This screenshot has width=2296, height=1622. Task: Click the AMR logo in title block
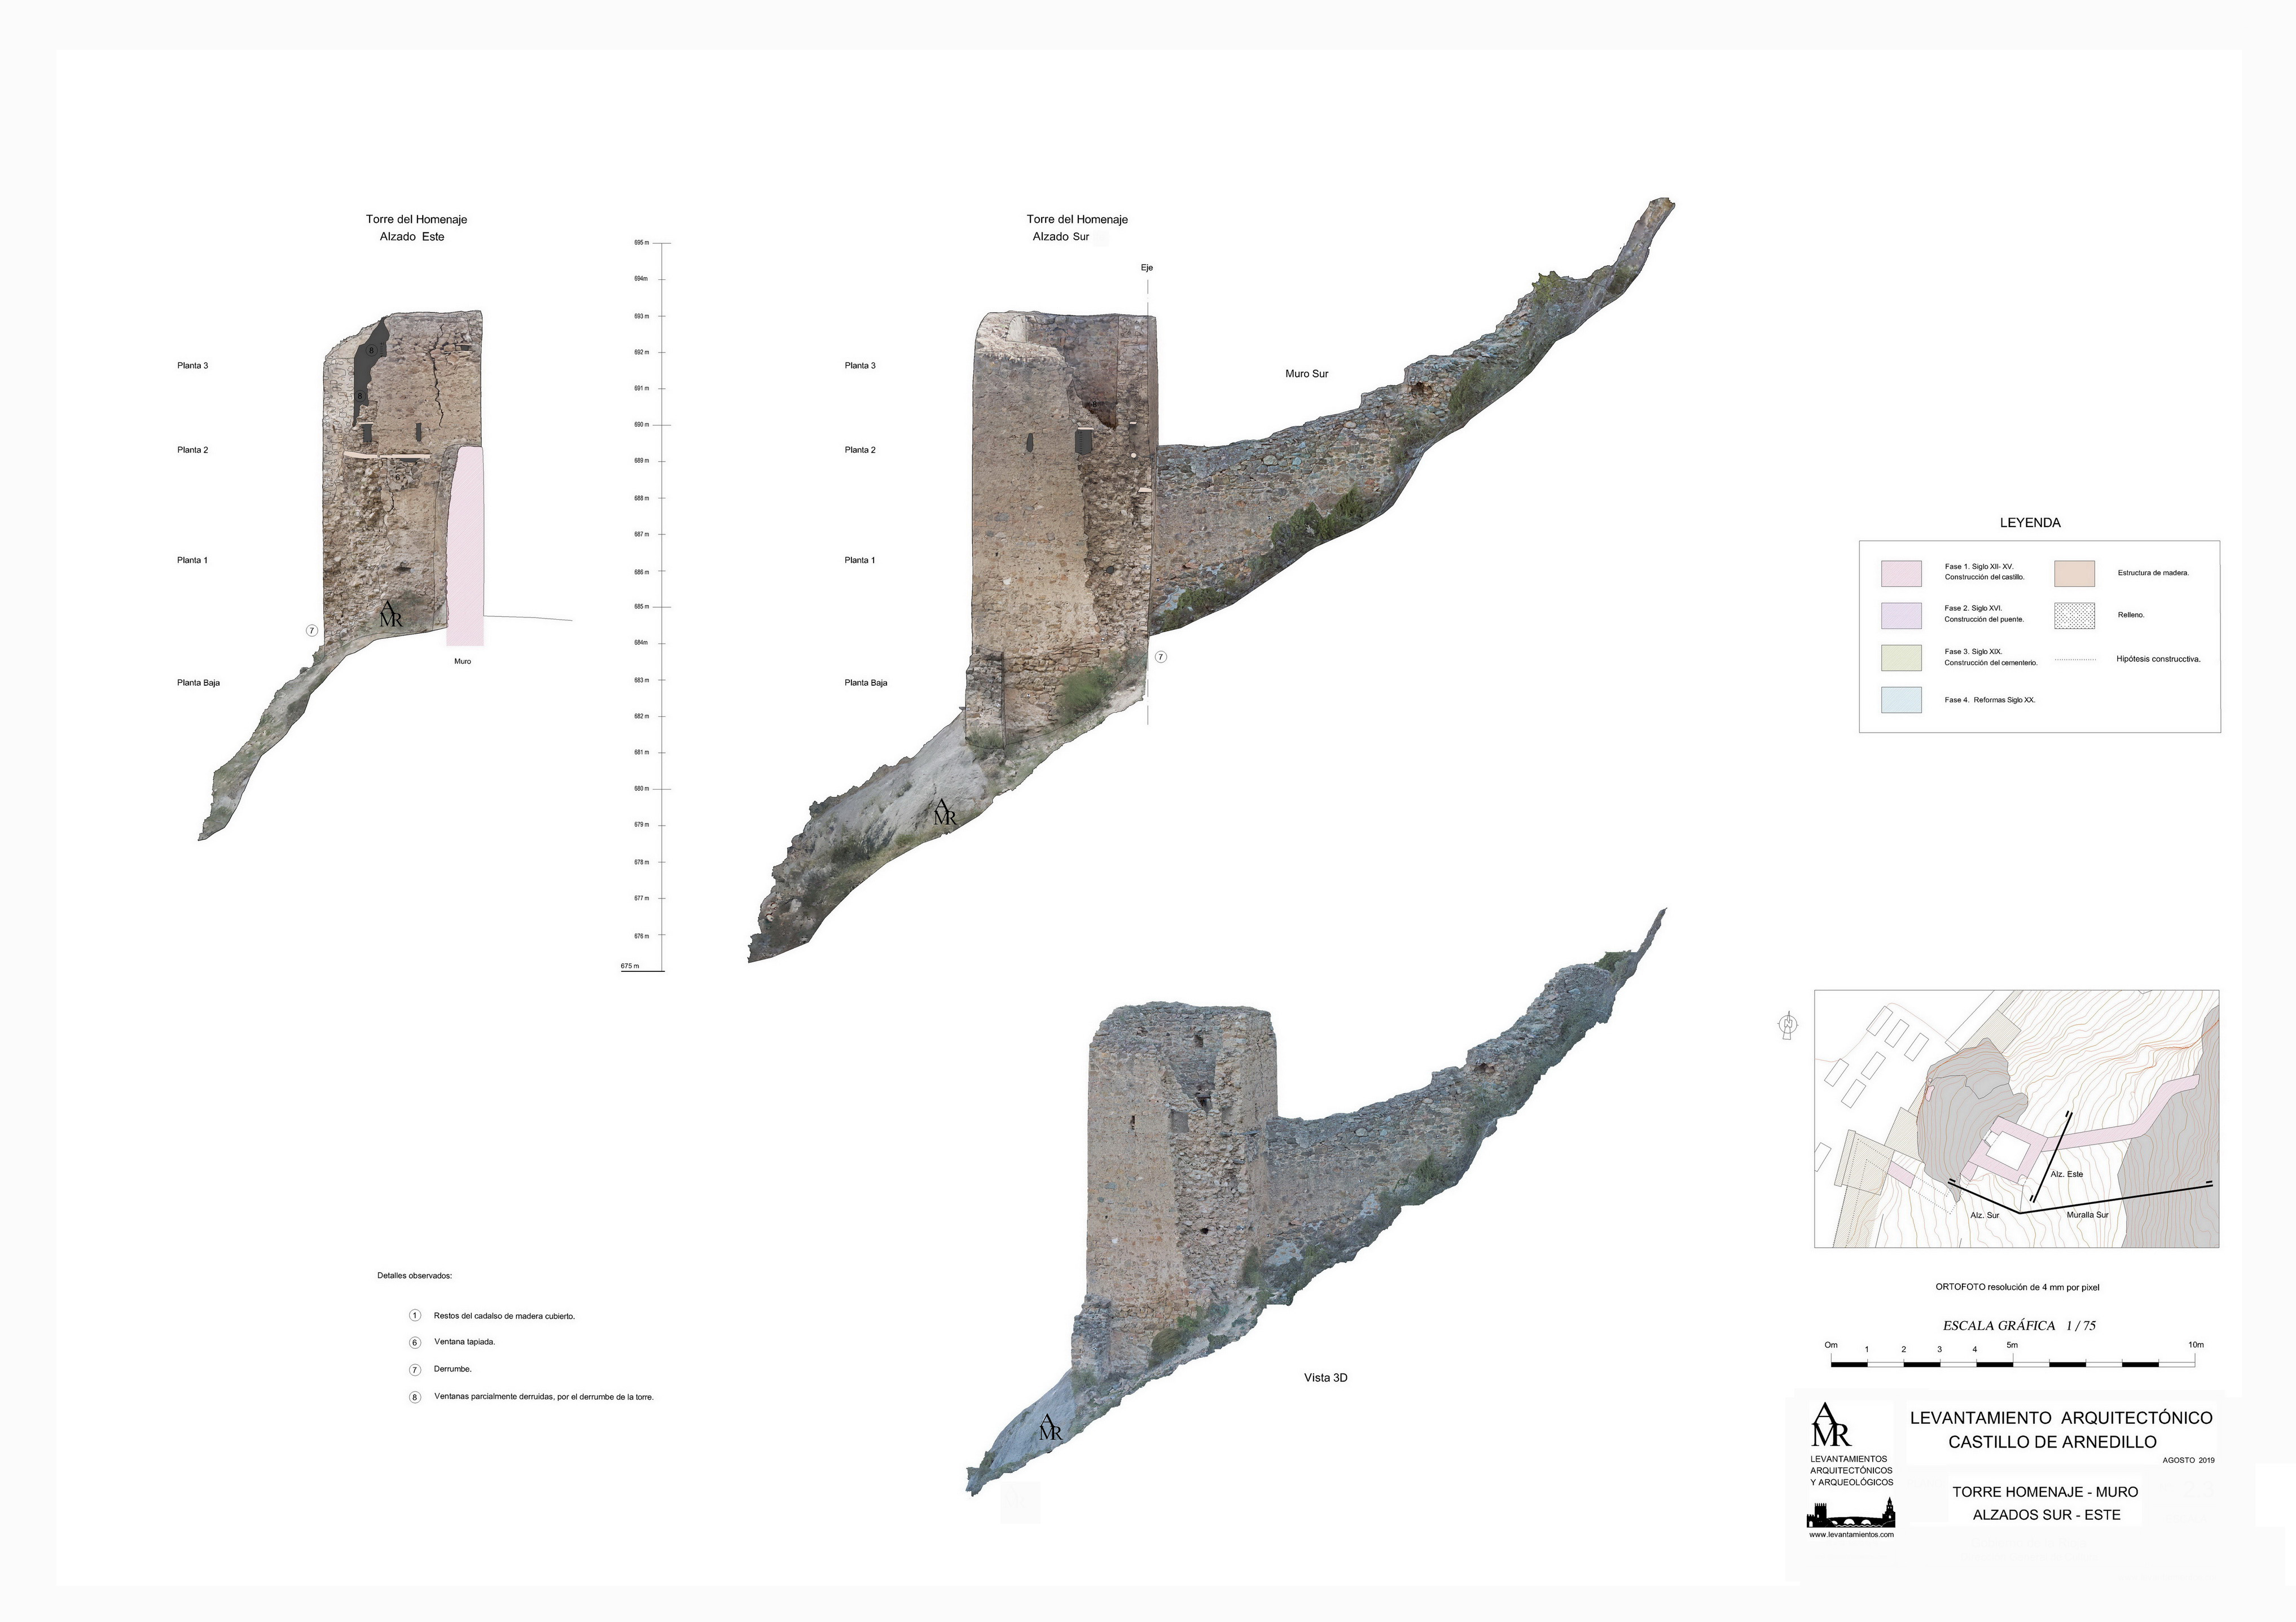click(1831, 1426)
